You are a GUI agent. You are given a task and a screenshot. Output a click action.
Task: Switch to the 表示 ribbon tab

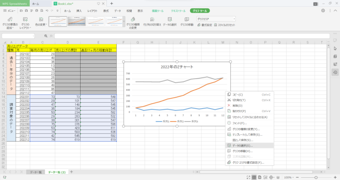click(x=140, y=11)
